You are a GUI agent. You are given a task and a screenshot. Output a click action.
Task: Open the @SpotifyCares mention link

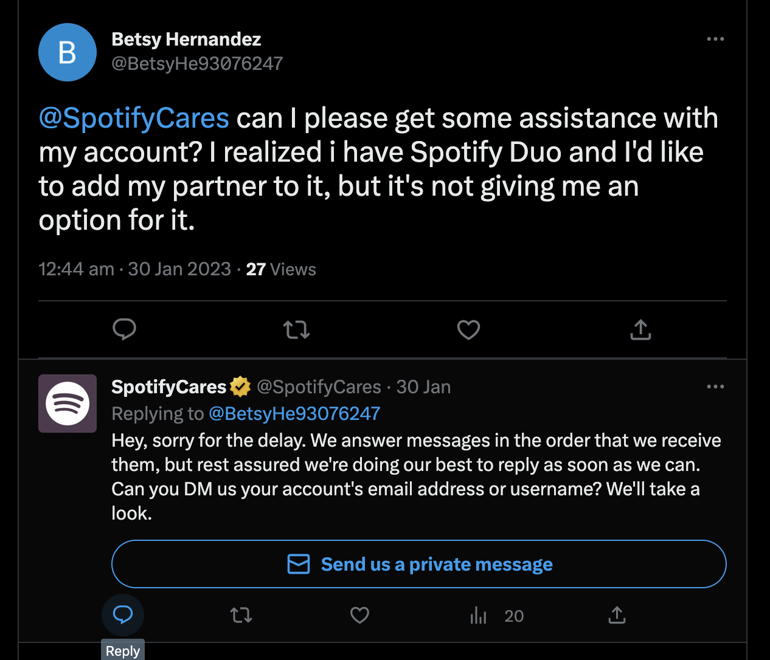point(134,118)
